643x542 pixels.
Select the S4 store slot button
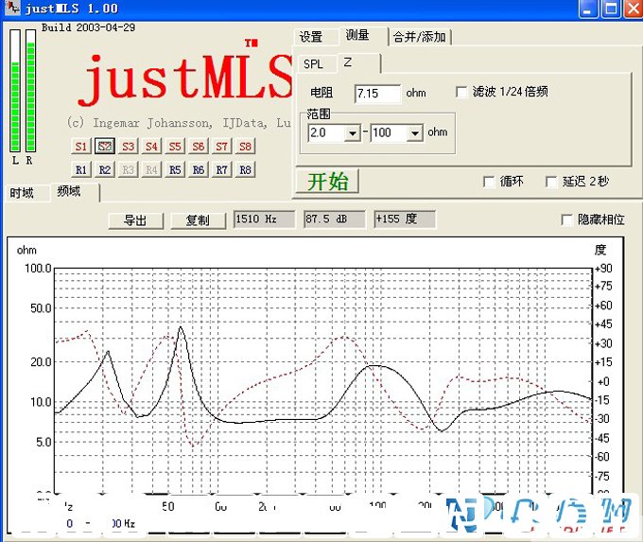(151, 147)
